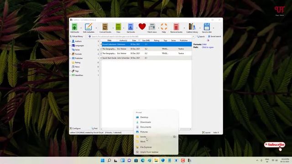Click into the book search field
Screen dimensions: 292x164
click(x=141, y=36)
